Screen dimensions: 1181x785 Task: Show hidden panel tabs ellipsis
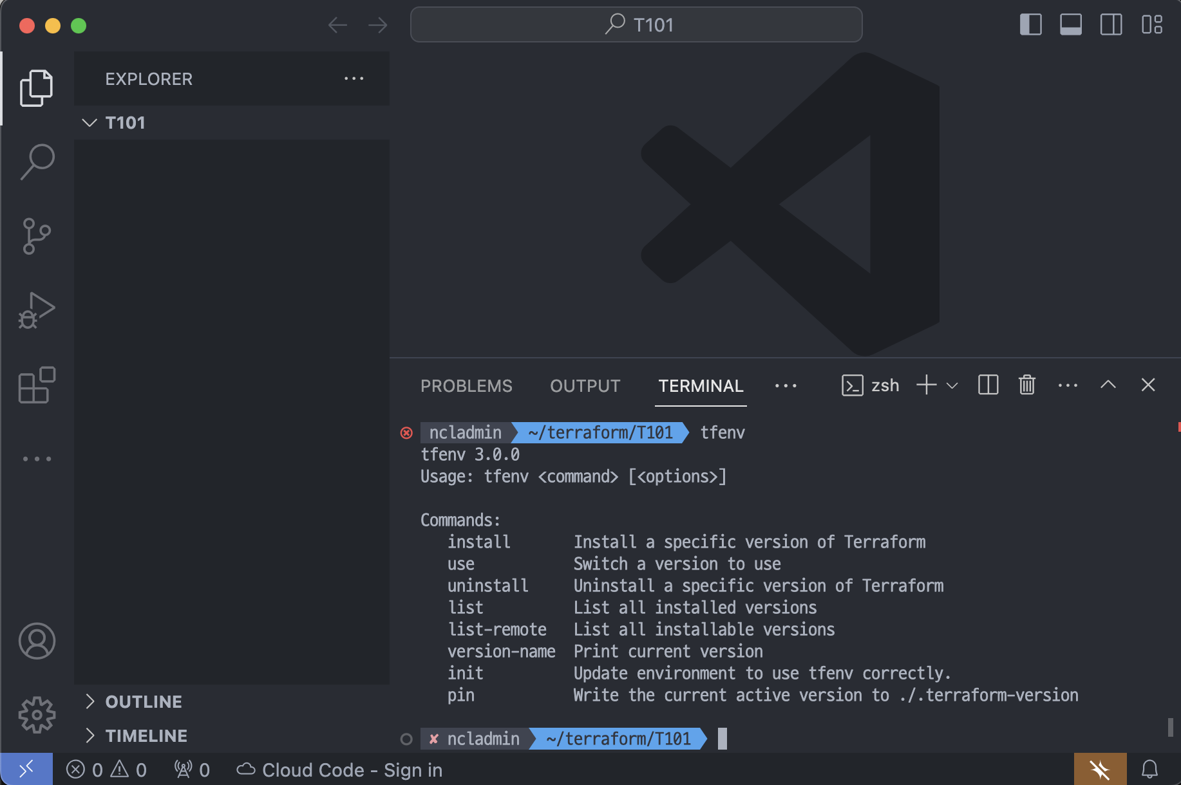click(786, 385)
